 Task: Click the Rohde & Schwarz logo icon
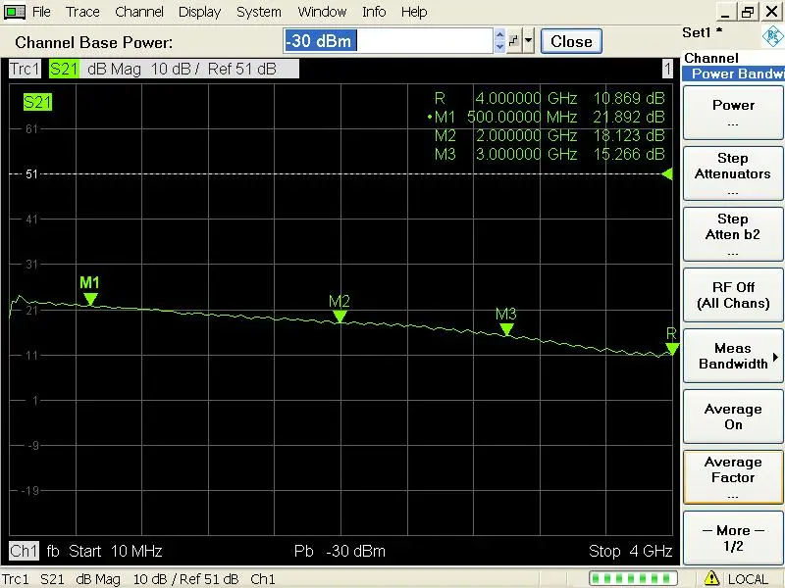point(770,37)
